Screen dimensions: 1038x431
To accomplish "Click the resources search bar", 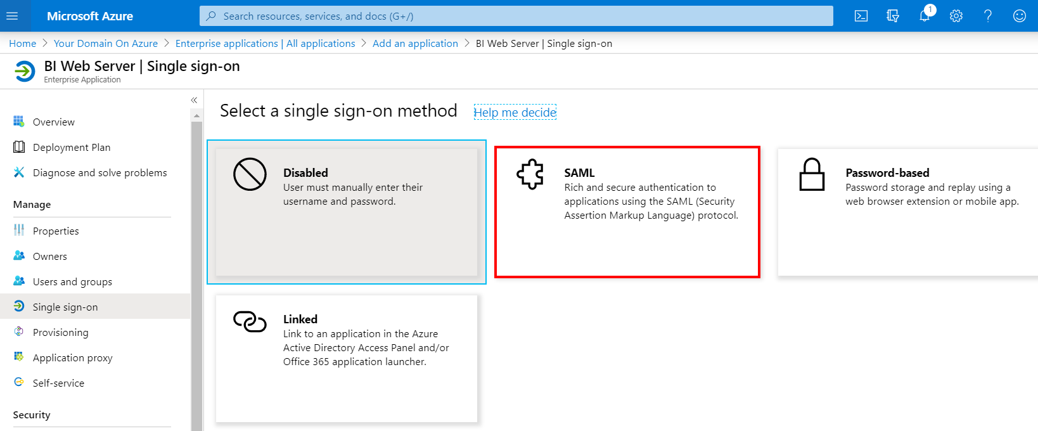I will (517, 16).
